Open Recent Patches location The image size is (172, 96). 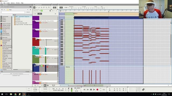pos(6,35)
